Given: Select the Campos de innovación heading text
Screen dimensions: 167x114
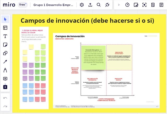Looking at the screenshot, I should click(x=87, y=21).
